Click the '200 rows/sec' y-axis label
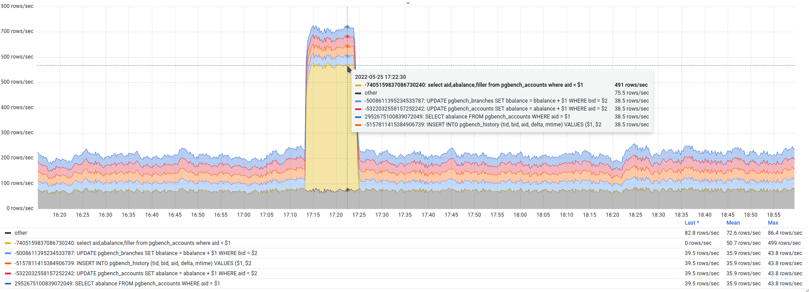The width and height of the screenshot is (809, 292). point(17,158)
